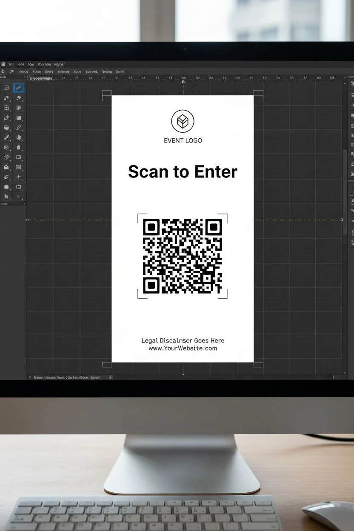
Task: Click the application icon in top-left menu bar
Action: (3, 64)
